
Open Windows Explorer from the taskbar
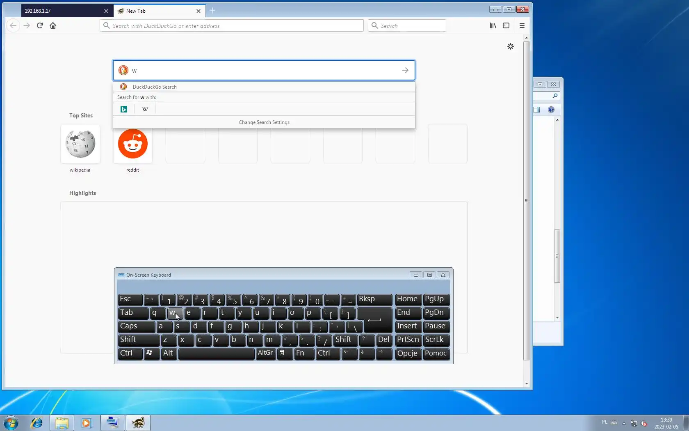tap(62, 423)
